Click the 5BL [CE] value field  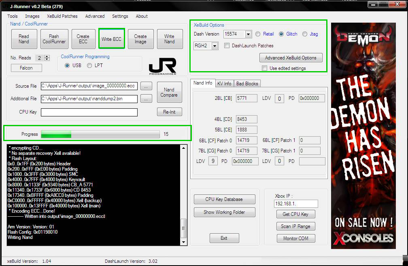(x=246, y=130)
